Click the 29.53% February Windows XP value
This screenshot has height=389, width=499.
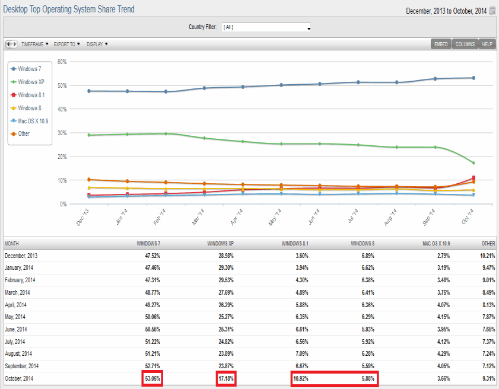(226, 280)
